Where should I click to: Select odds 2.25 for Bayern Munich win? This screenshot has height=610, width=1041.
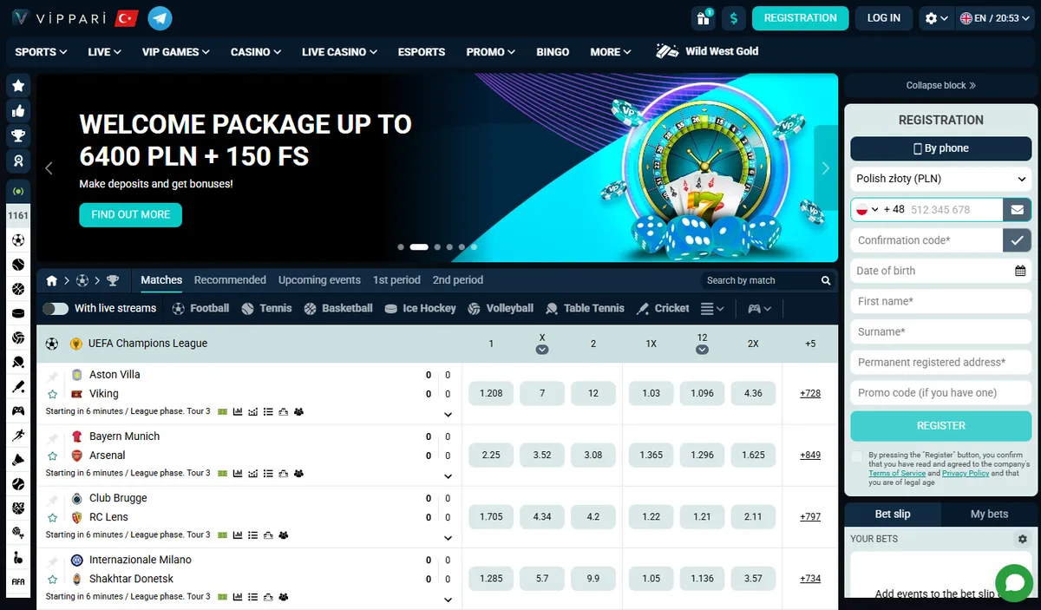coord(491,455)
